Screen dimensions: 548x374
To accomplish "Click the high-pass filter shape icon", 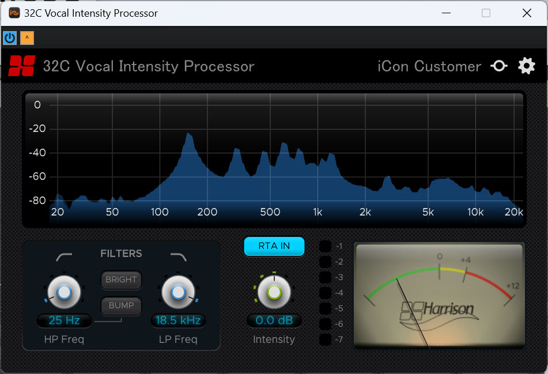I will (x=64, y=257).
